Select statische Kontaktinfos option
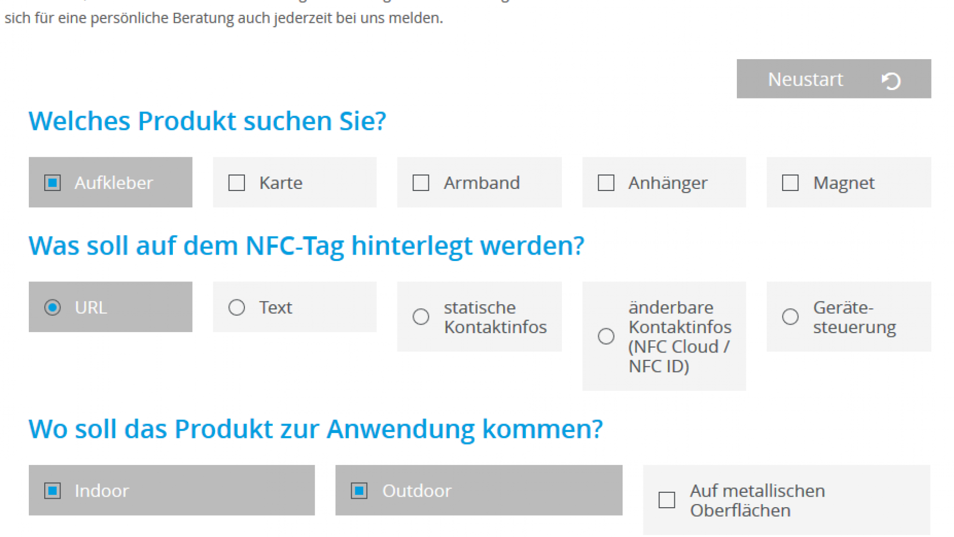 419,316
